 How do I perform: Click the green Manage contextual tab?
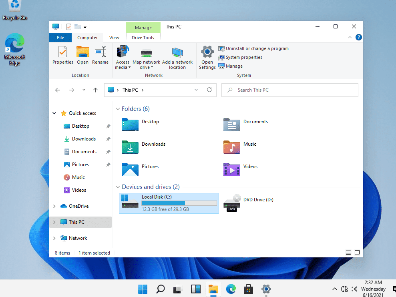tap(143, 28)
